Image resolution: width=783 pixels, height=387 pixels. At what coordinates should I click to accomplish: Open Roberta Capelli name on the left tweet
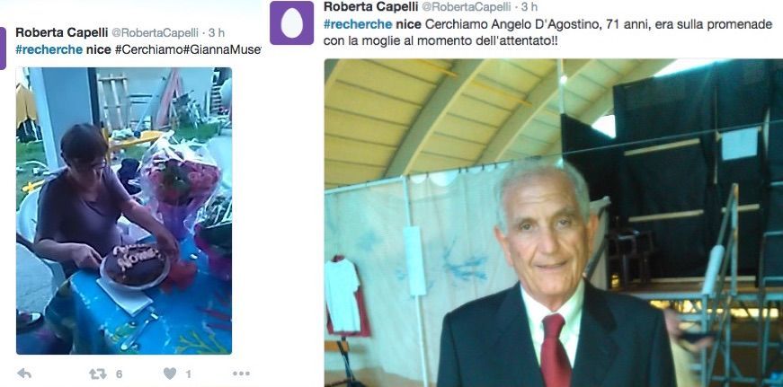click(x=61, y=32)
